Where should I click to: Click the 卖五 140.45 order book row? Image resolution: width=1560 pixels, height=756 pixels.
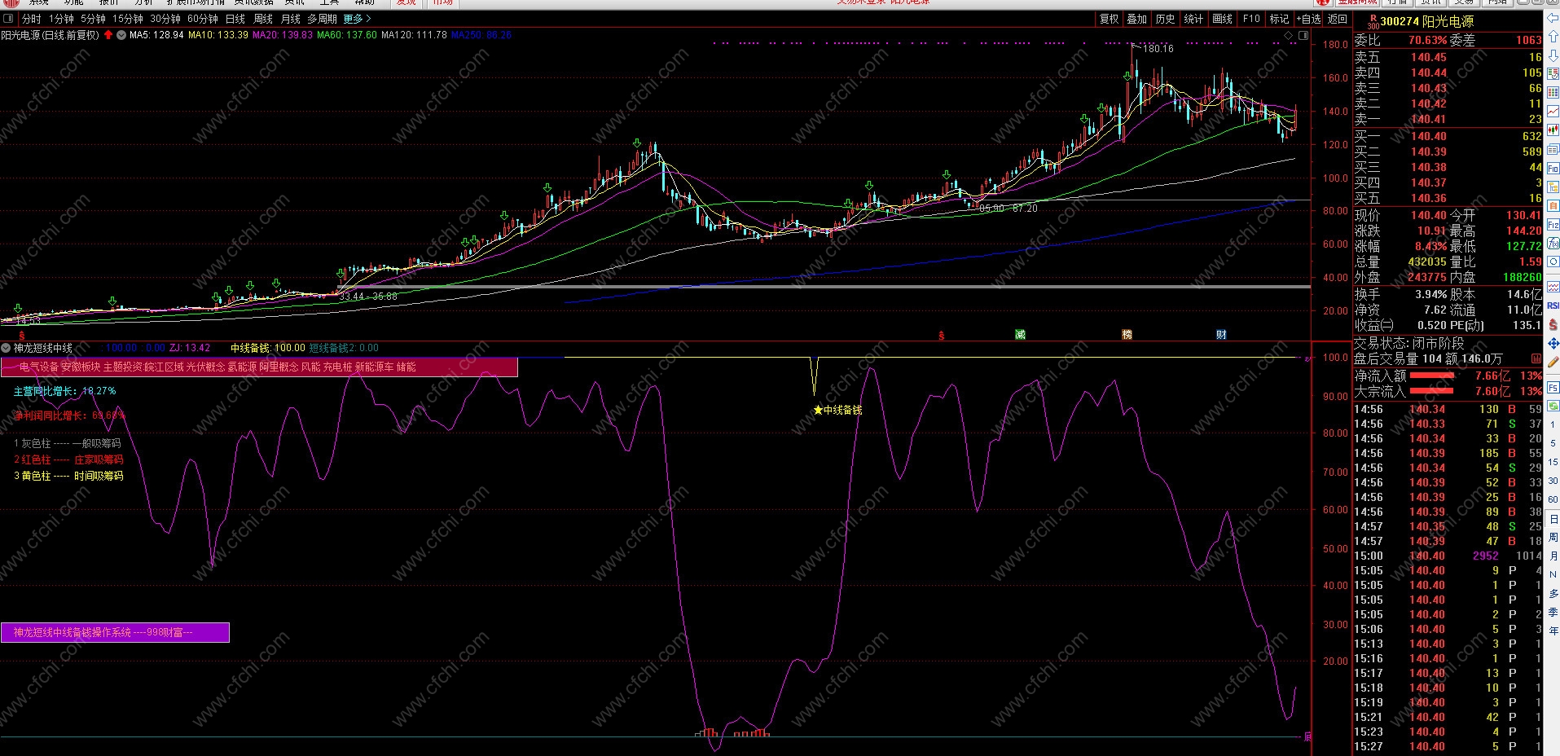1448,57
